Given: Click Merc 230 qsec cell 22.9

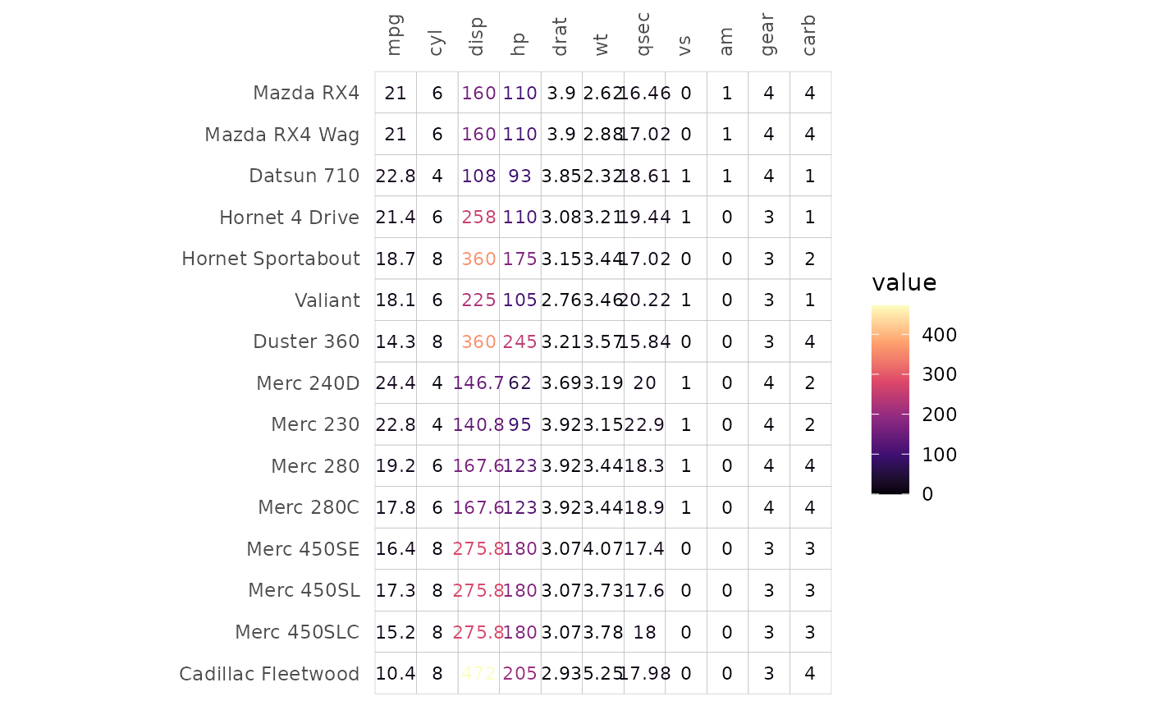Looking at the screenshot, I should [x=645, y=424].
